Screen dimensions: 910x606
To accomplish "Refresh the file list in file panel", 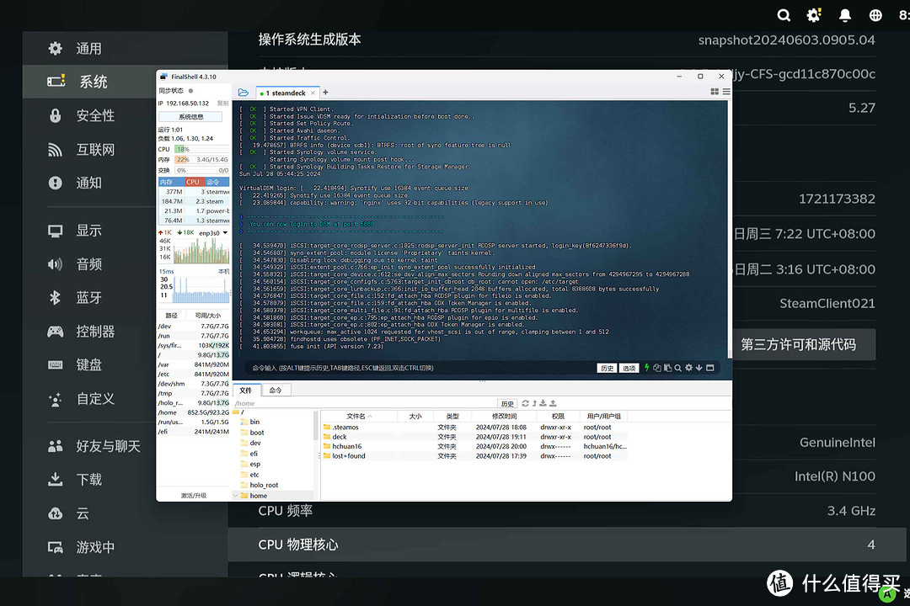I will (526, 404).
